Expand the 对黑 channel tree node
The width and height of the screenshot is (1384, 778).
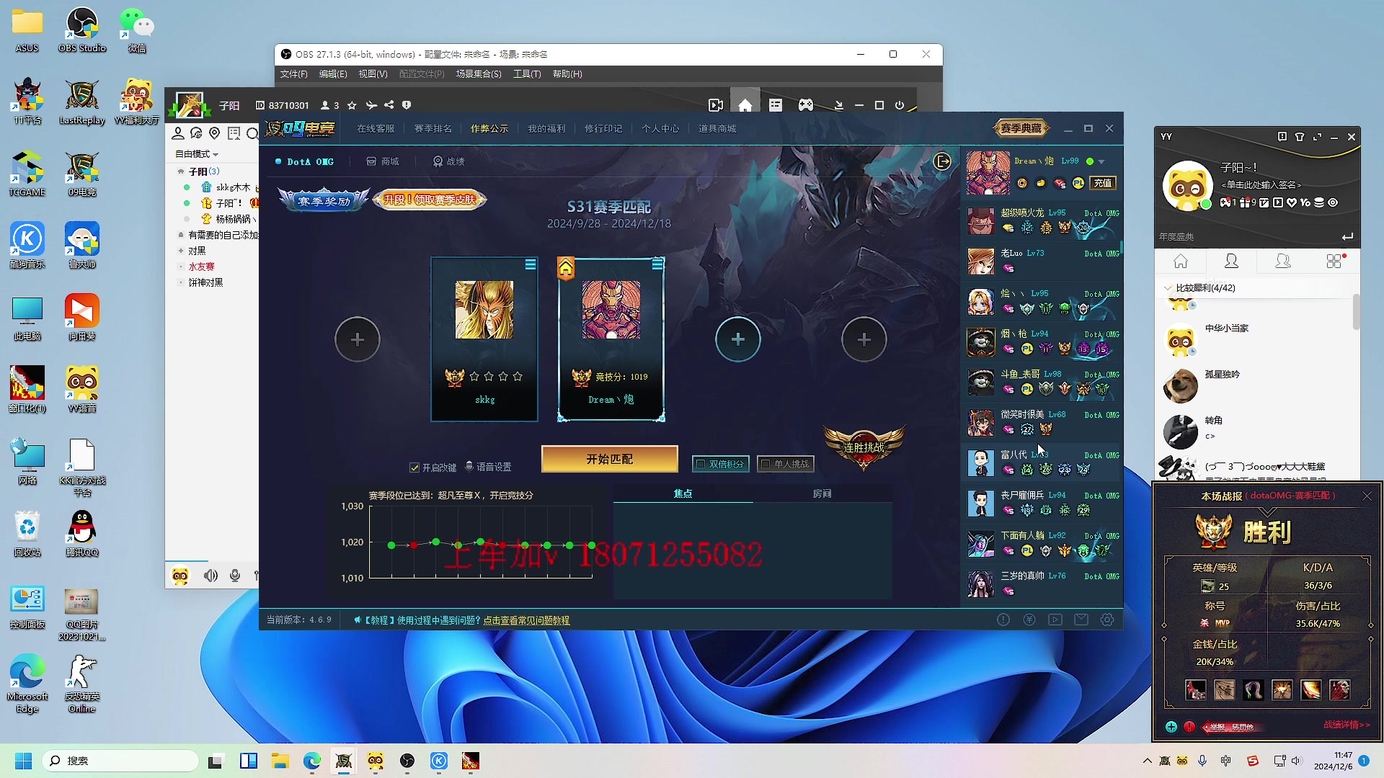click(x=181, y=251)
